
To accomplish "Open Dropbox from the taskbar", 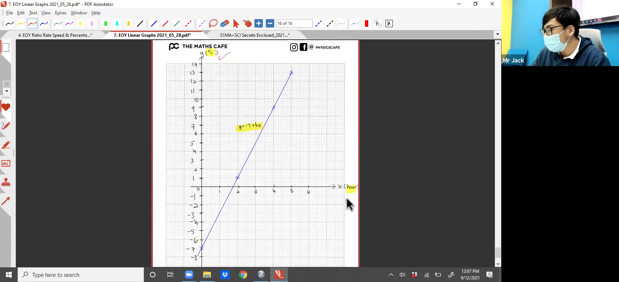I will pos(225,275).
